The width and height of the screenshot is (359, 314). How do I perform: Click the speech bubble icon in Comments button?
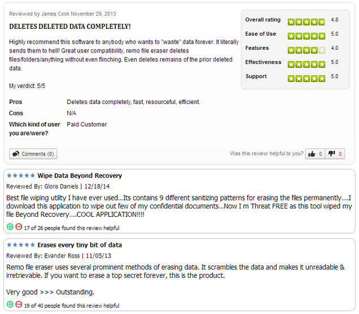pyautogui.click(x=16, y=154)
